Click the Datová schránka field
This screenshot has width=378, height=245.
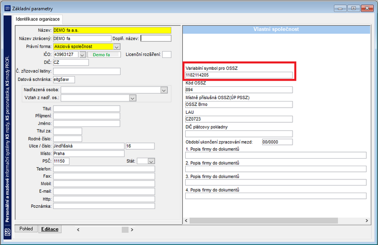click(x=64, y=79)
